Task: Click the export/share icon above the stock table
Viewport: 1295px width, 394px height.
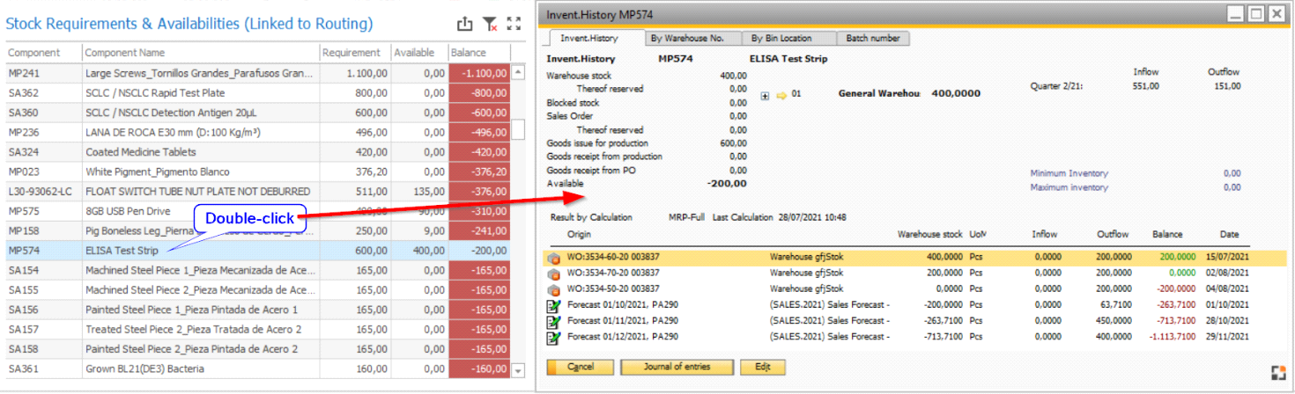Action: coord(465,25)
